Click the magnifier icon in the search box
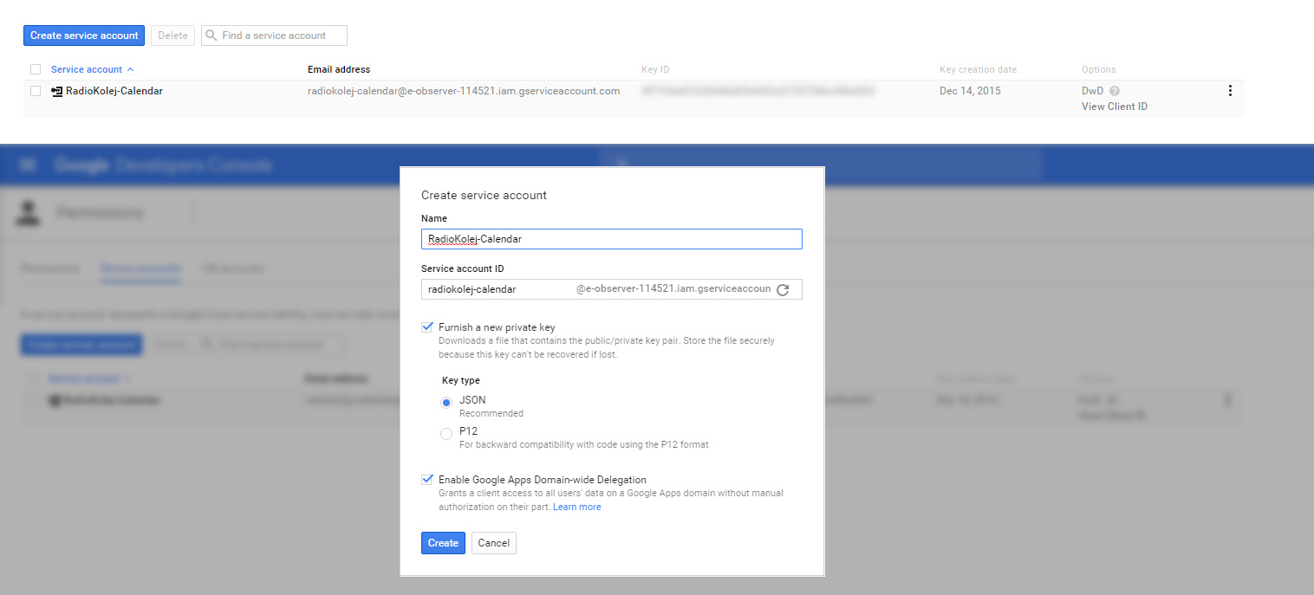The image size is (1314, 595). point(211,36)
